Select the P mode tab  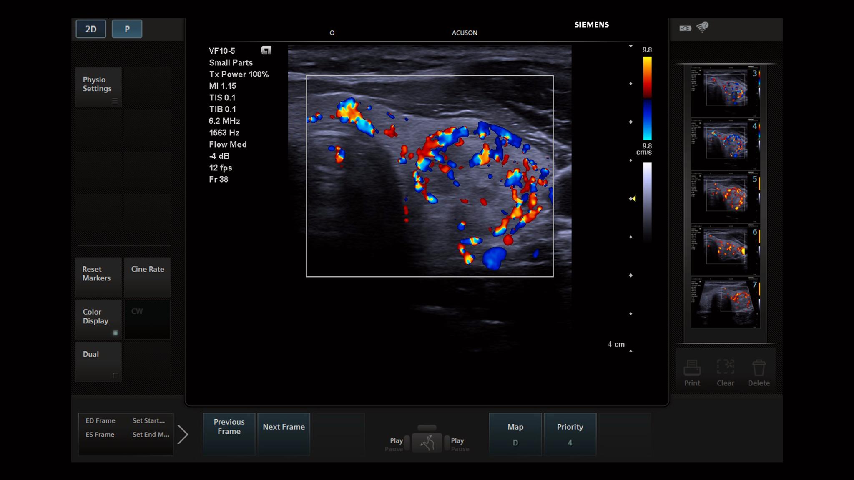click(127, 29)
